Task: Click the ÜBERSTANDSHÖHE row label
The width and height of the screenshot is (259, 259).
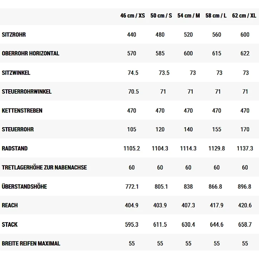Action: pyautogui.click(x=24, y=186)
